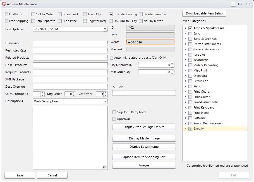Viewport: 254px width, 182px height.
Task: Expand the Band category node
Action: pos(185,33)
